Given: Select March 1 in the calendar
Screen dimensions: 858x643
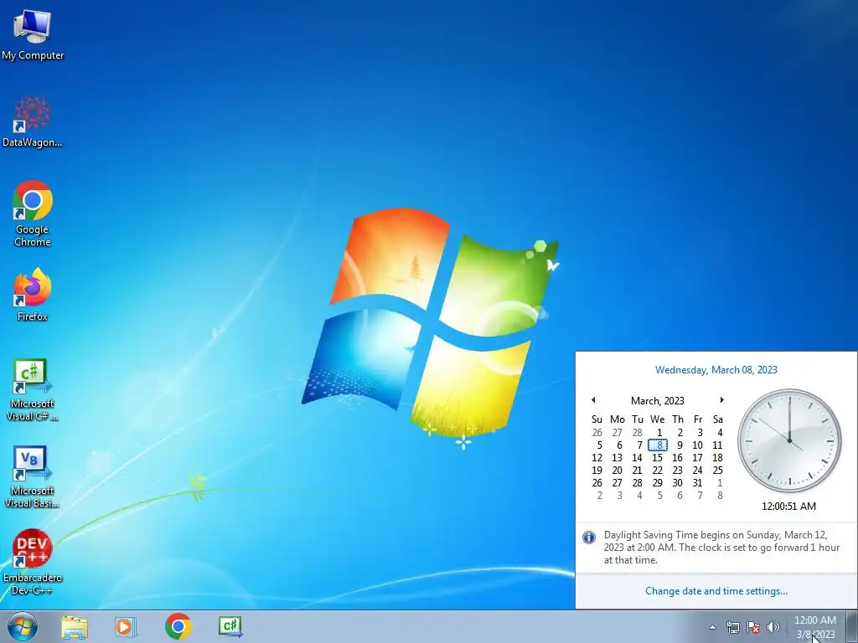Looking at the screenshot, I should [x=658, y=433].
